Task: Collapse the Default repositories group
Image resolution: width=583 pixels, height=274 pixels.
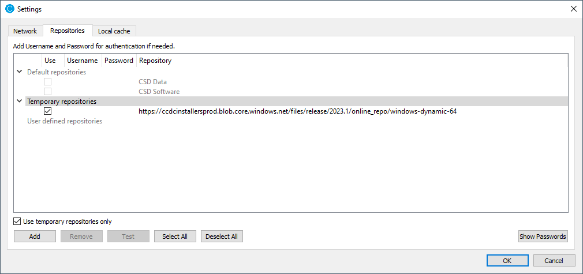Action: tap(20, 72)
